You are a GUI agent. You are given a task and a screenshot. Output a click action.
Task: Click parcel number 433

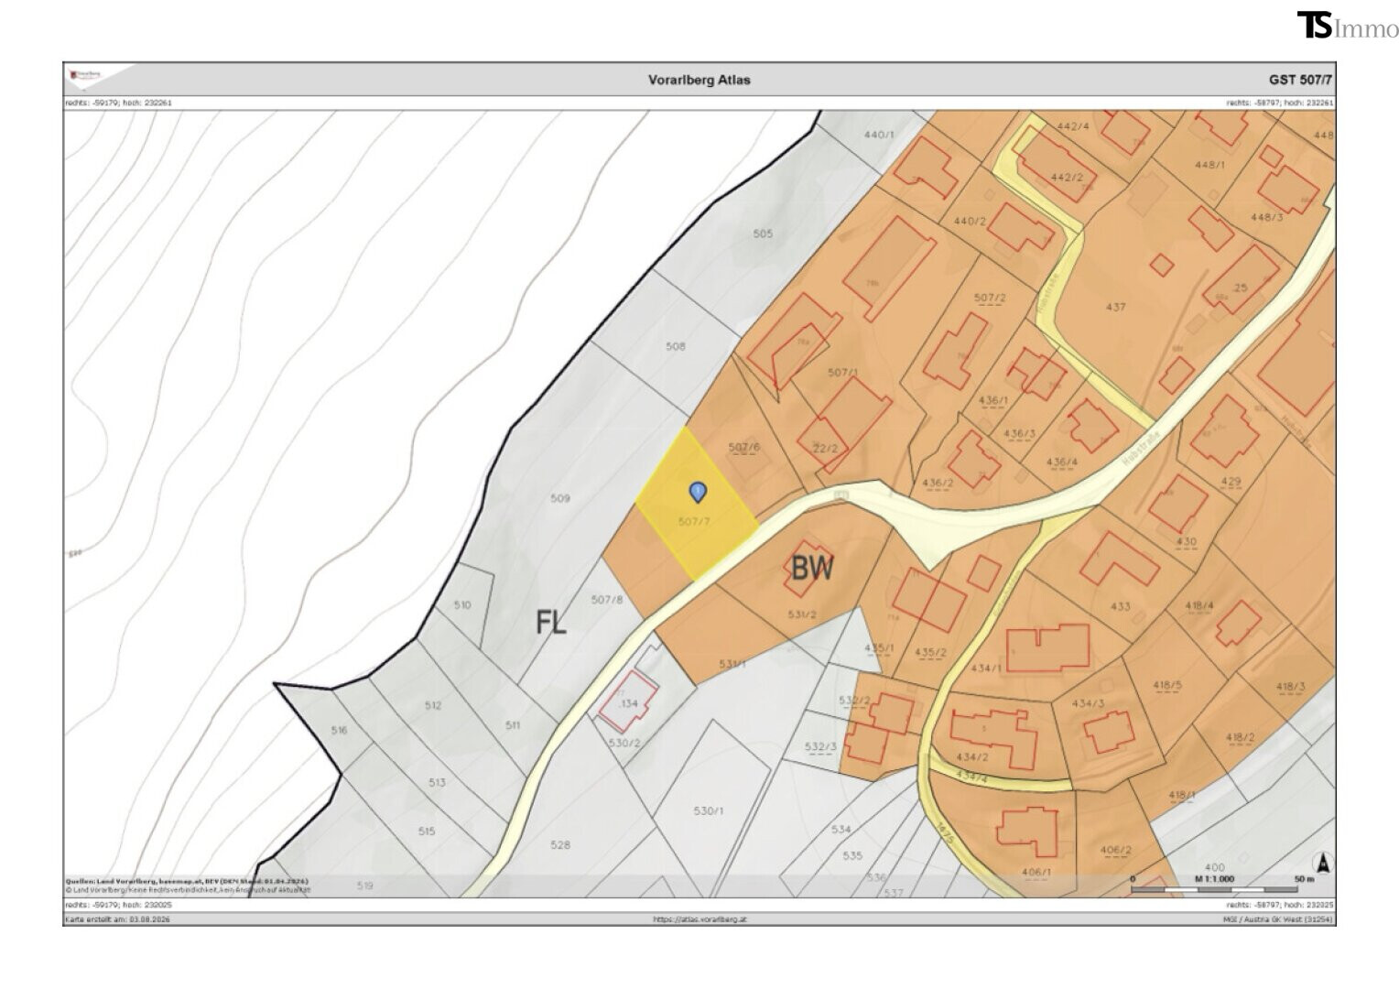1120,606
